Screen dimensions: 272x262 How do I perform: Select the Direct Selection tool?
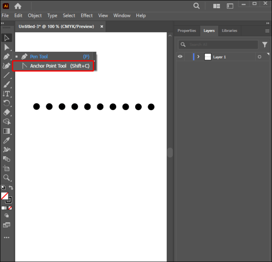(7, 47)
